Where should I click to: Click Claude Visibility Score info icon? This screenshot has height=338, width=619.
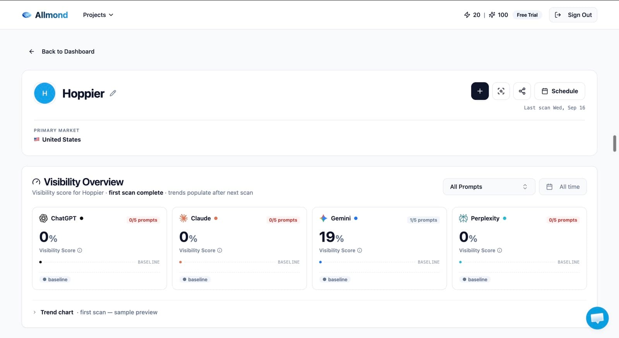(220, 250)
